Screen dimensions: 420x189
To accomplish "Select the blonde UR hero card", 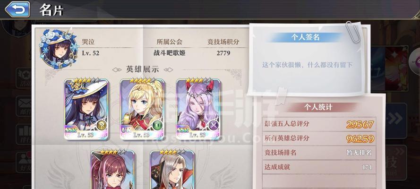I will pos(142,109).
